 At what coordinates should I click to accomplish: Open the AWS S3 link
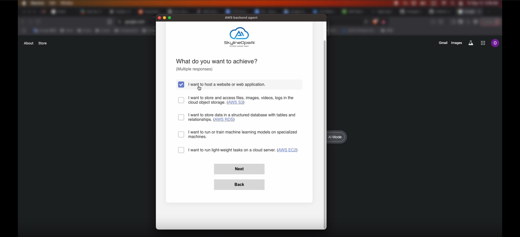tap(236, 103)
